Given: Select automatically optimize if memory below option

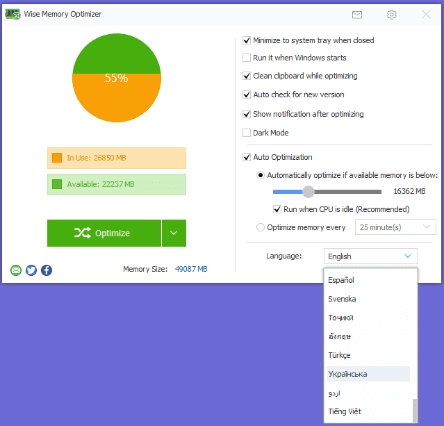Looking at the screenshot, I should point(261,175).
